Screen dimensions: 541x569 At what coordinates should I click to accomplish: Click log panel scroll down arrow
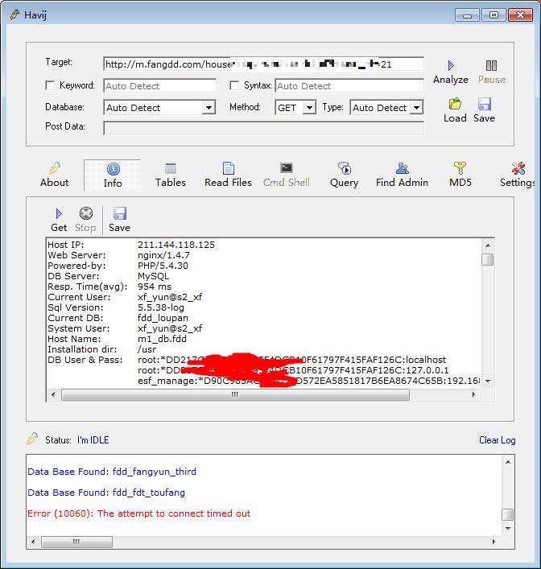point(508,528)
